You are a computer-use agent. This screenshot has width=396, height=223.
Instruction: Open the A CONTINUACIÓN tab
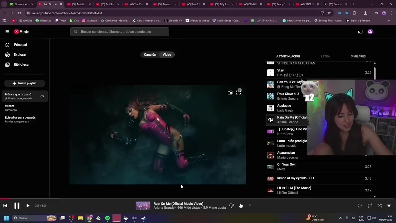point(288,56)
